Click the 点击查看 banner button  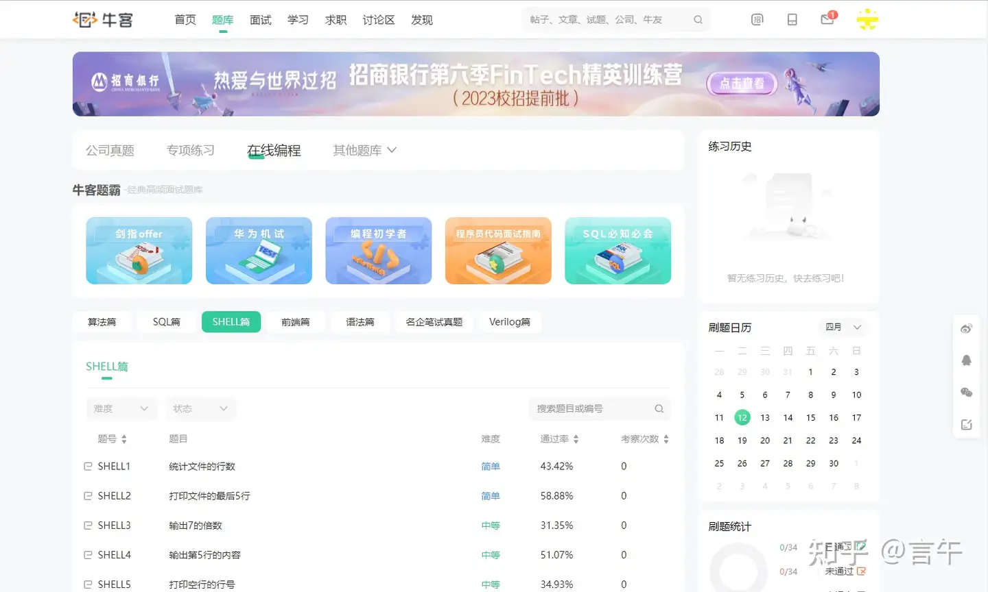pos(742,84)
